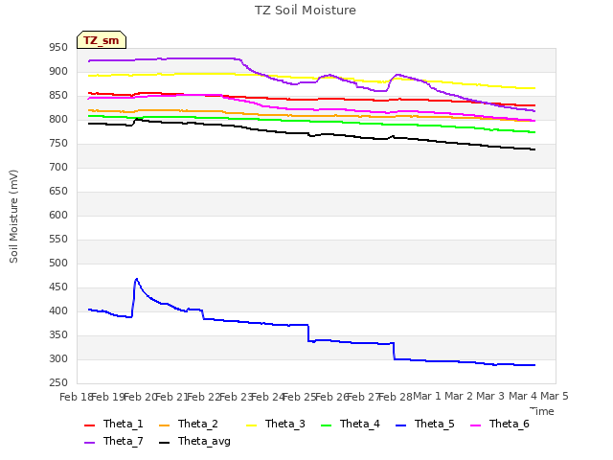Click the Mar 1 x-axis date label
This screenshot has height=460, width=613.
click(427, 397)
